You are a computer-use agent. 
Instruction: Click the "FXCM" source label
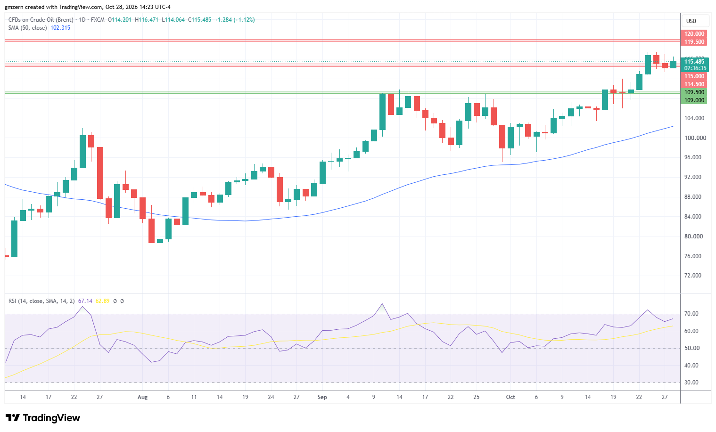98,20
